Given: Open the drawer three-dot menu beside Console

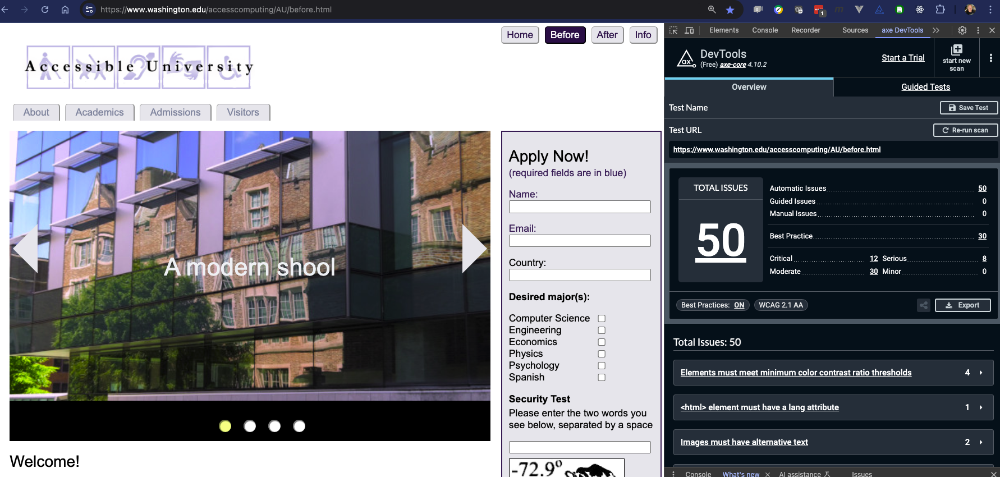Looking at the screenshot, I should pos(673,474).
